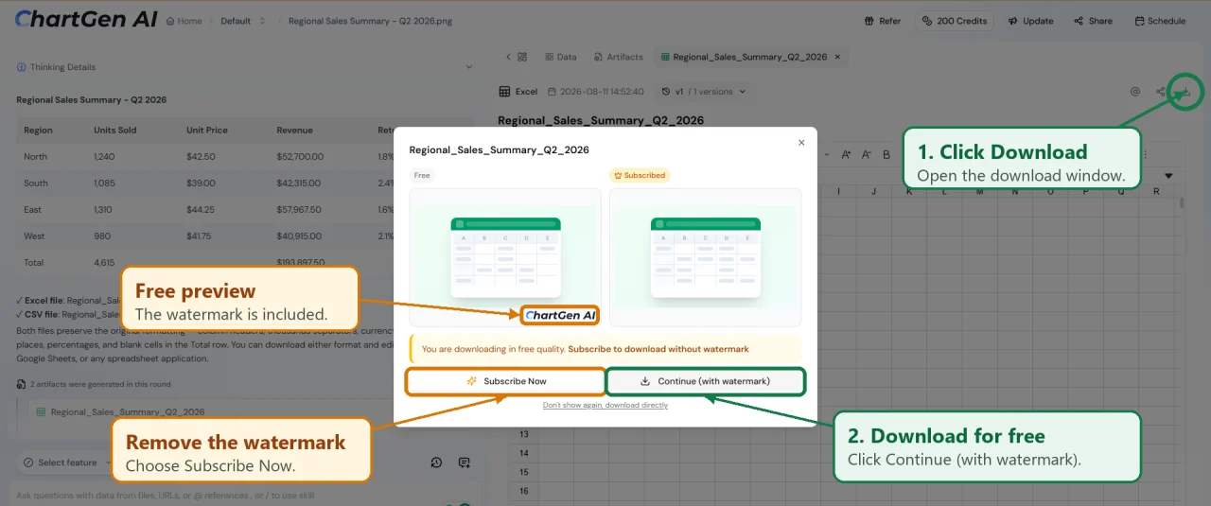Click the increase font size icon

[846, 154]
